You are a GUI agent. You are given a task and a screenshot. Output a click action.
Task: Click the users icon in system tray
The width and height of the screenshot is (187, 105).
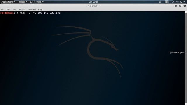(160, 2)
